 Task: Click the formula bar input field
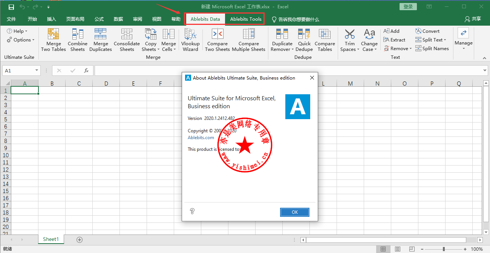tap(288, 71)
